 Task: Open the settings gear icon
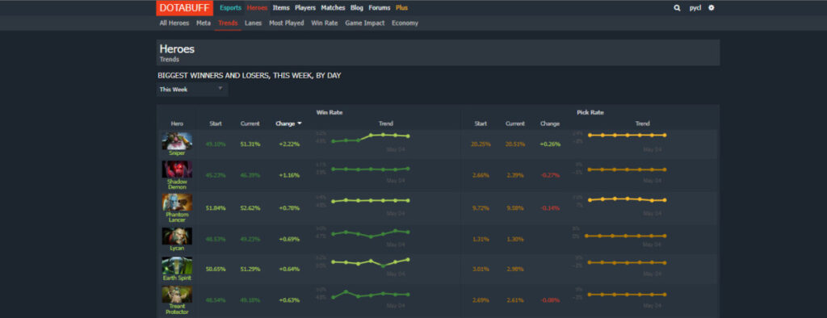tap(711, 8)
